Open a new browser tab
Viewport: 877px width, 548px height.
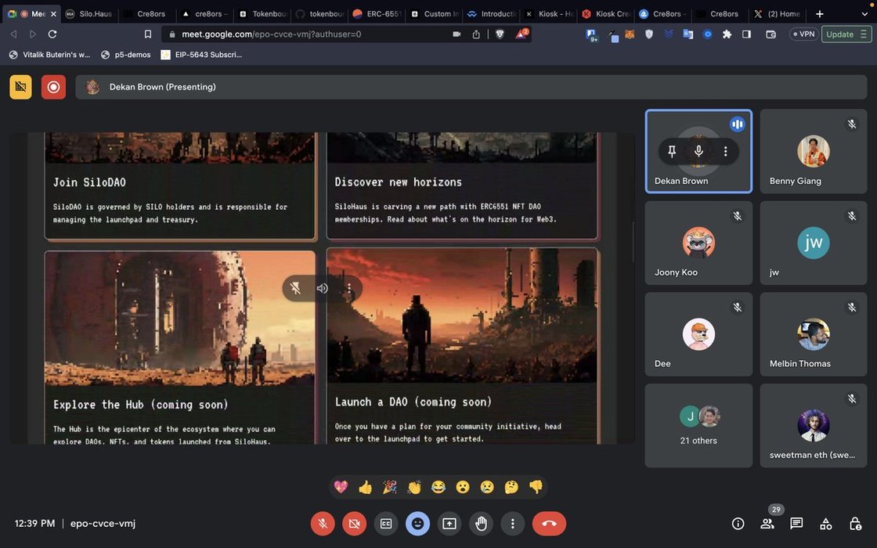[819, 14]
